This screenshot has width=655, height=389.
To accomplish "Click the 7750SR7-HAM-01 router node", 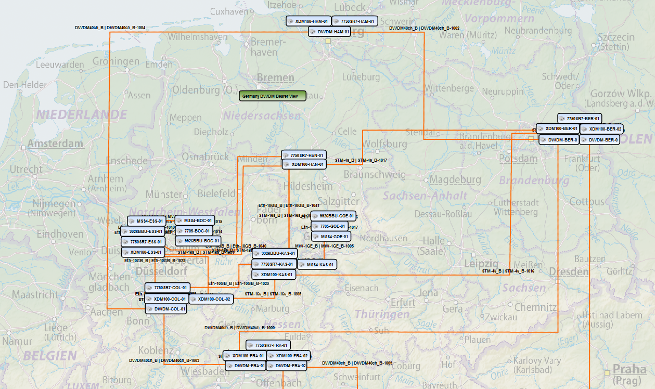I will coord(354,21).
